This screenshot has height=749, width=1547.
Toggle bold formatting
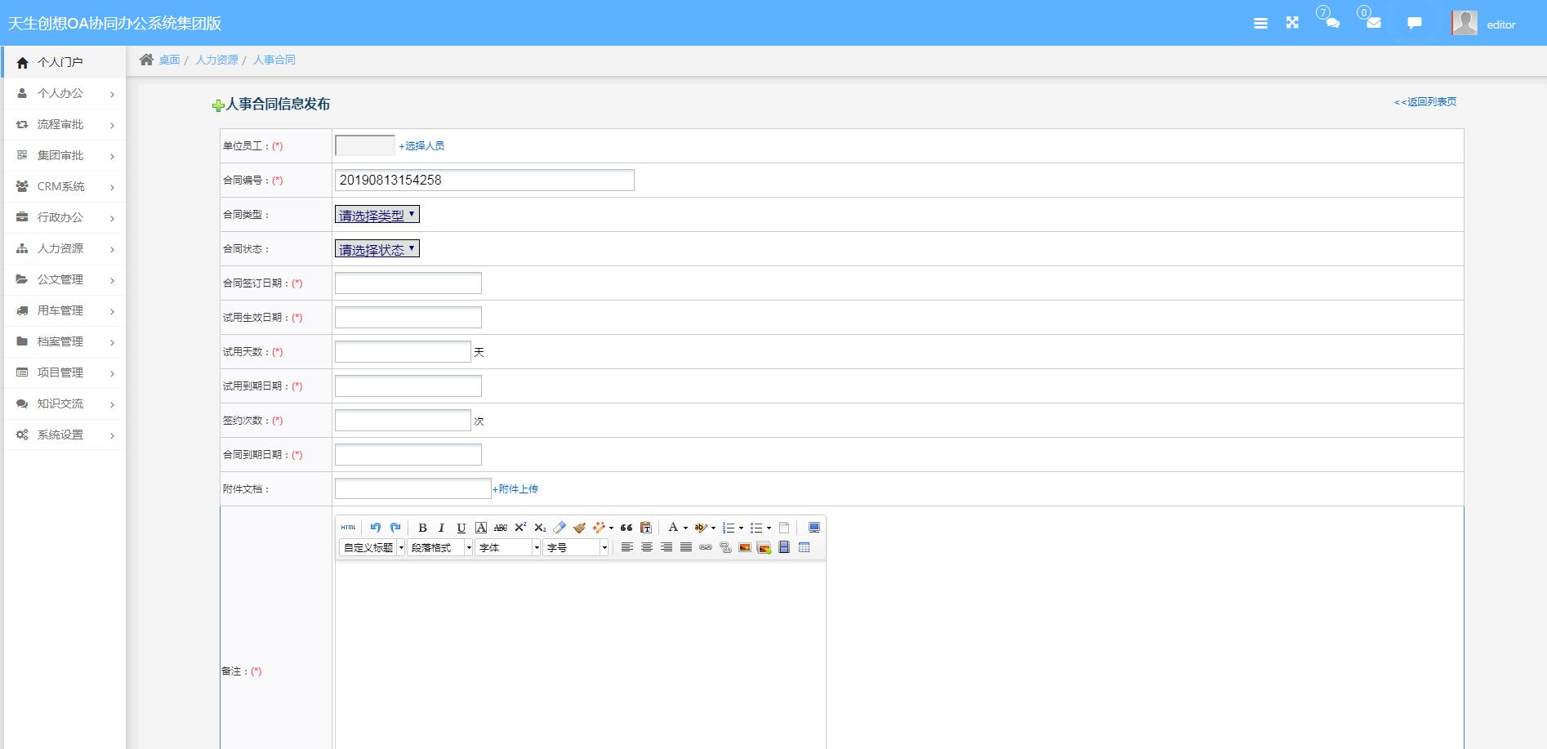422,528
